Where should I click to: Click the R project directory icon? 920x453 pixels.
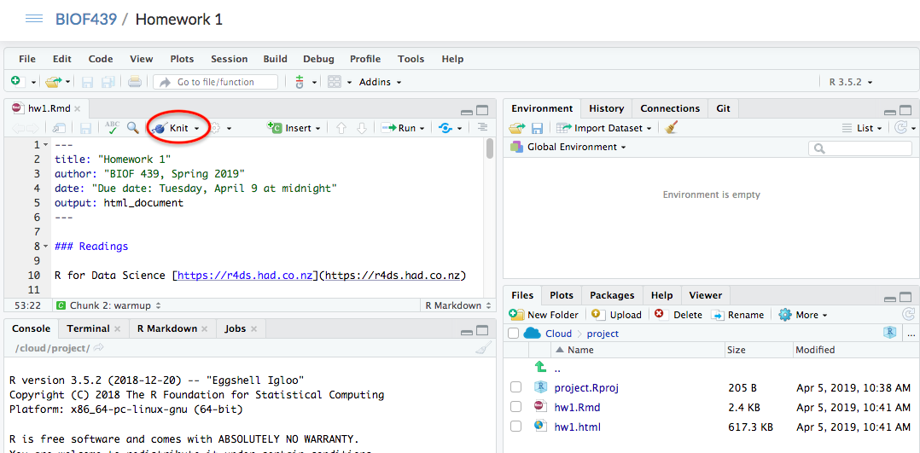[890, 333]
